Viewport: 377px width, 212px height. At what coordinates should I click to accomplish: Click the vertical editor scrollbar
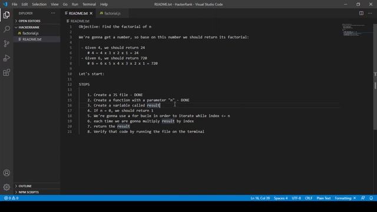tap(375, 77)
